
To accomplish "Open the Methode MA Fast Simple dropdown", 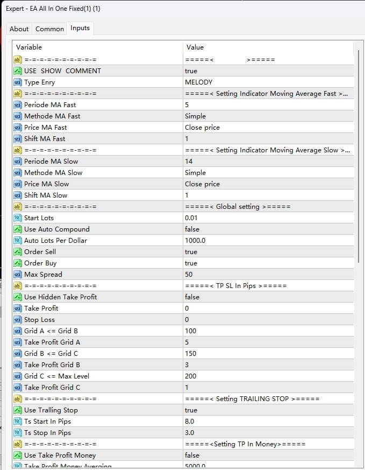I will coord(195,116).
